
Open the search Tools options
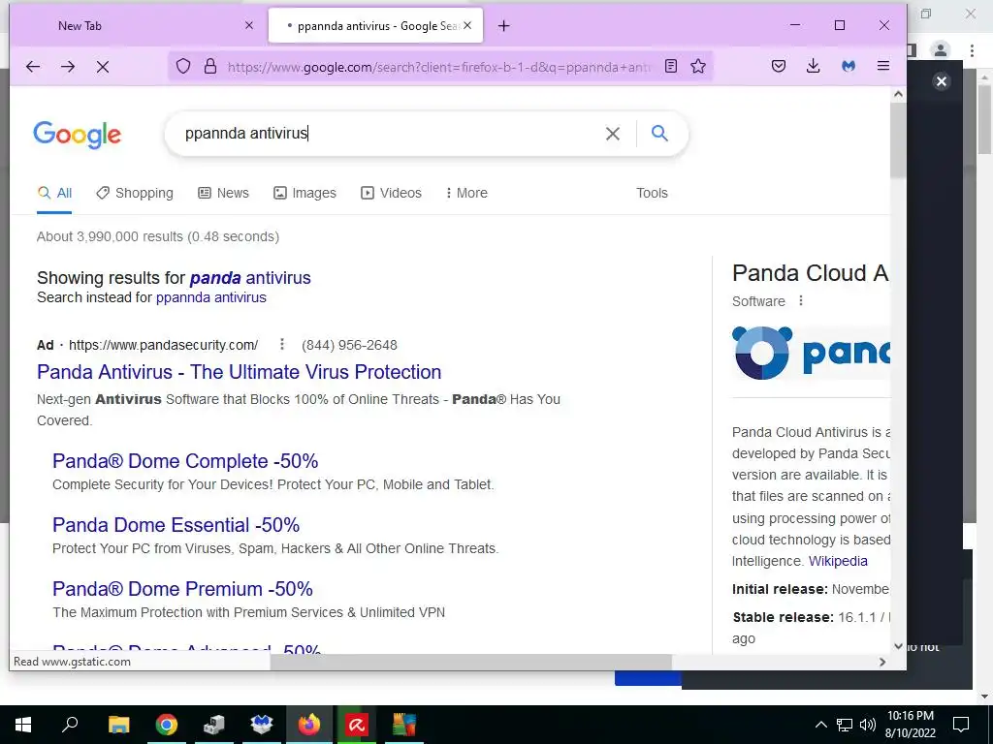(652, 193)
